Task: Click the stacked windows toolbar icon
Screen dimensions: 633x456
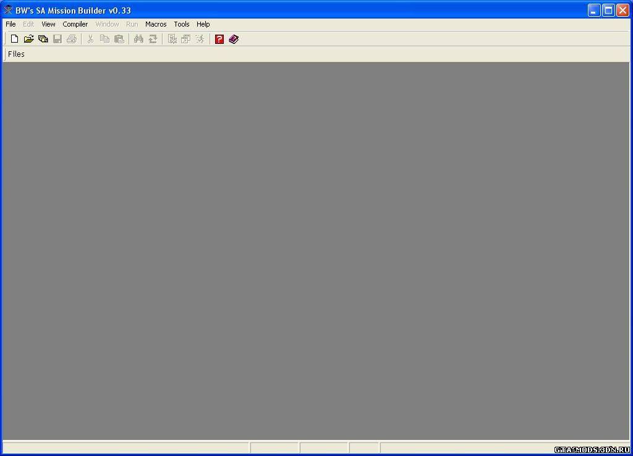Action: pos(43,39)
